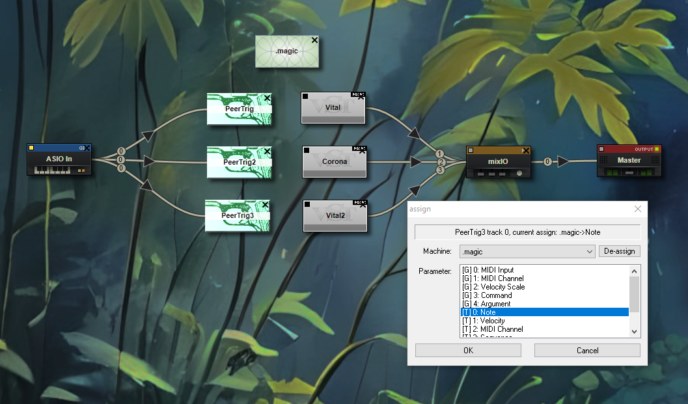The height and width of the screenshot is (404, 688).
Task: Toggle the mute square on the Vital2 machine
Action: [x=307, y=204]
